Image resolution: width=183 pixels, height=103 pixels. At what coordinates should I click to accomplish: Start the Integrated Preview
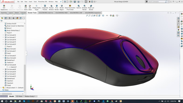click(45, 8)
